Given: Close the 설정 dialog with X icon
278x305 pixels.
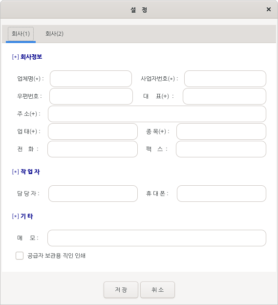Looking at the screenshot, I should click(x=269, y=9).
